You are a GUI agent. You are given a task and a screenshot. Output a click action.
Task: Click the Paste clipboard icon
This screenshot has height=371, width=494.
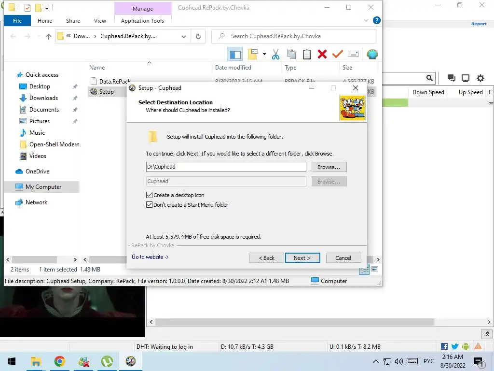(x=306, y=54)
